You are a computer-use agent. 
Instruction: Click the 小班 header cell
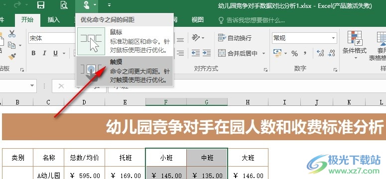coord(166,157)
